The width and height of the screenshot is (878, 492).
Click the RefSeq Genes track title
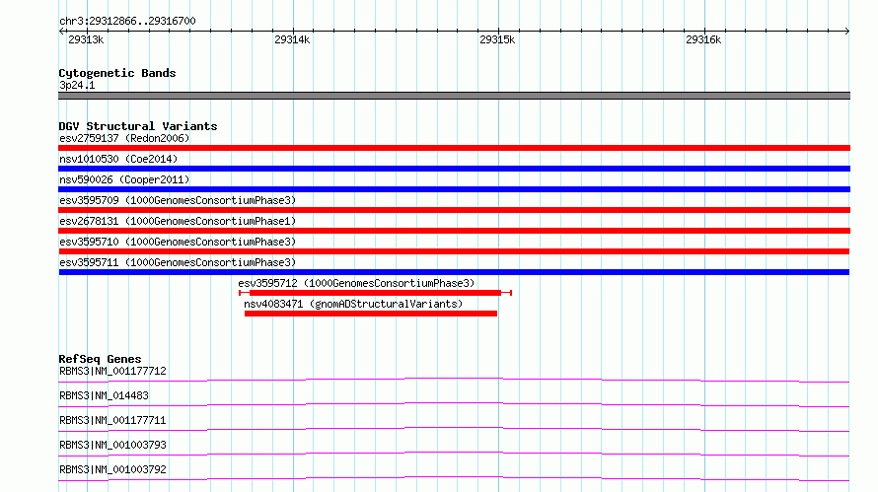(100, 359)
